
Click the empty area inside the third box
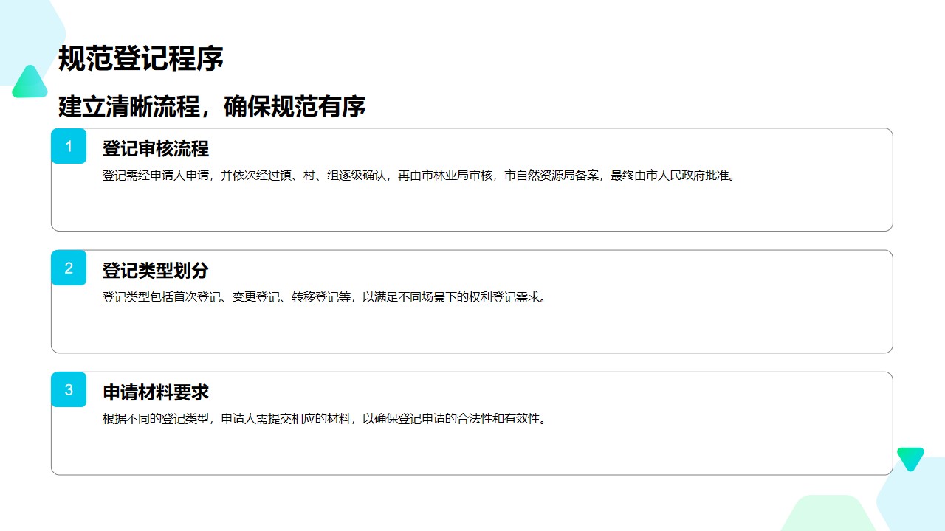tap(472, 451)
